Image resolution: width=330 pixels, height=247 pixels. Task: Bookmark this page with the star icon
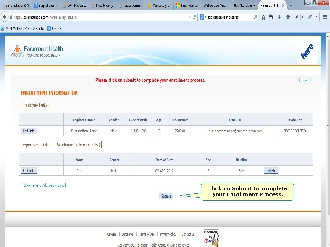pyautogui.click(x=264, y=17)
